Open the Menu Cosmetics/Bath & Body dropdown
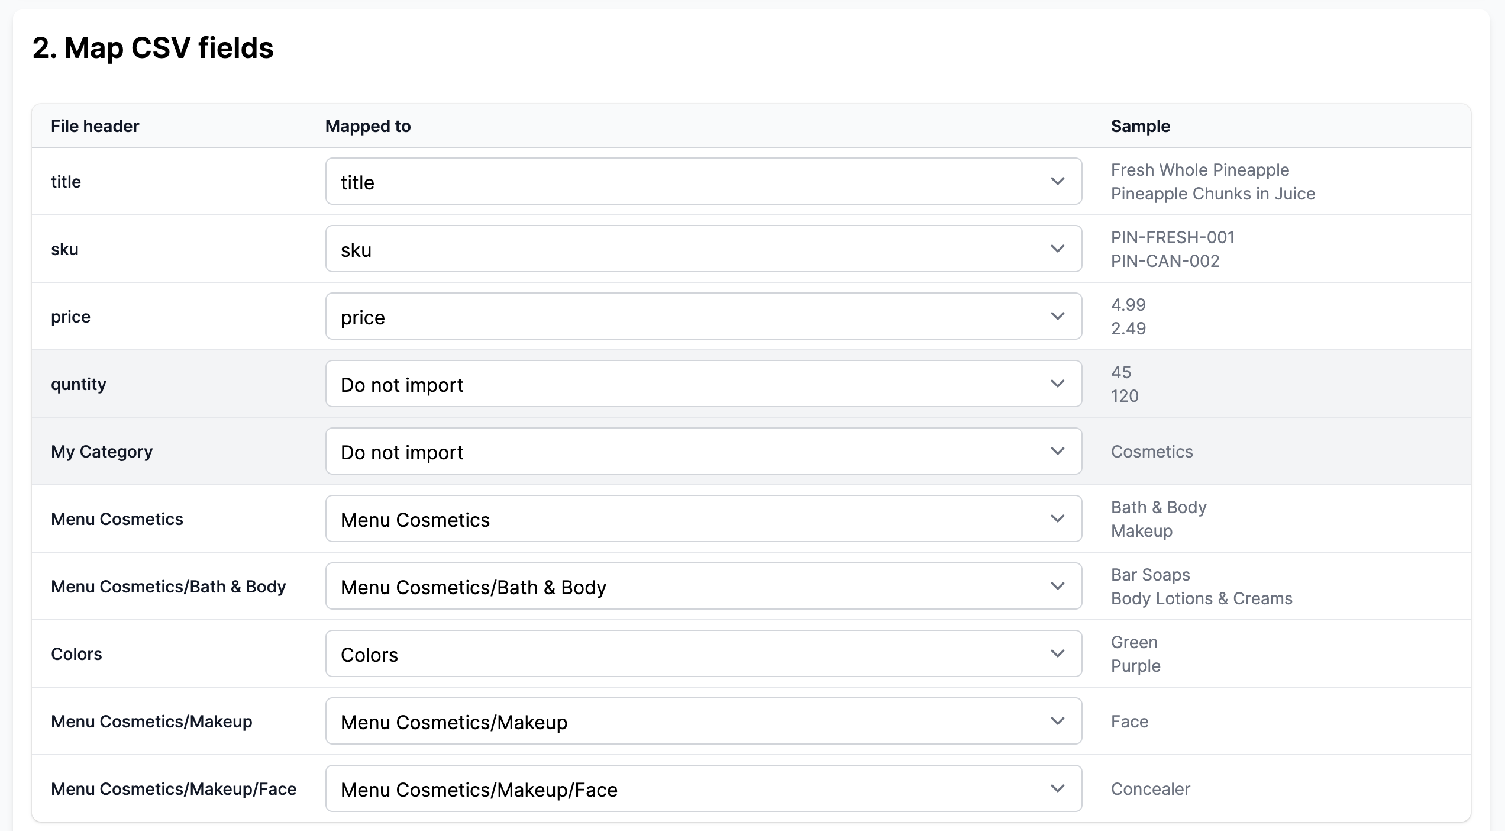This screenshot has width=1505, height=831. (703, 587)
